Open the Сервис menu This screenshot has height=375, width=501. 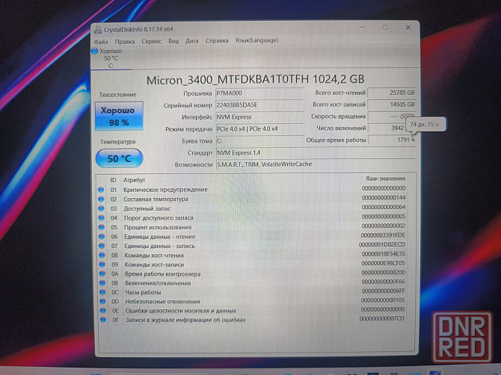(x=152, y=41)
